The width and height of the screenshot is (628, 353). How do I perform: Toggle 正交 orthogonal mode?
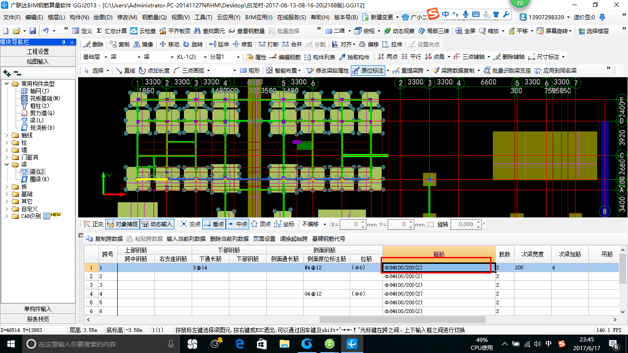(93, 224)
